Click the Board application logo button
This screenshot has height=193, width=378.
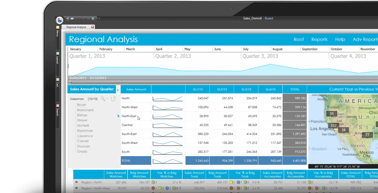pos(59,20)
